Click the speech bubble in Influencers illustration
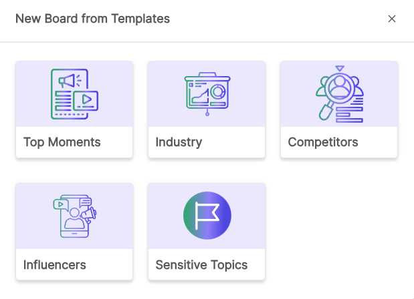The image size is (414, 299). click(x=85, y=200)
